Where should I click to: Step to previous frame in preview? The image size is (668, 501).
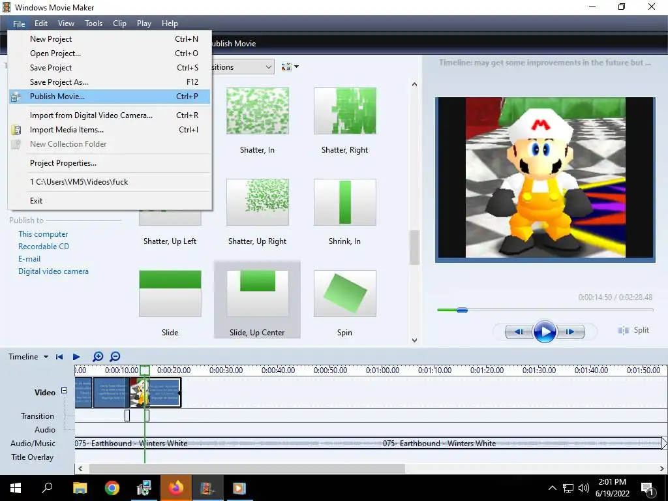519,331
